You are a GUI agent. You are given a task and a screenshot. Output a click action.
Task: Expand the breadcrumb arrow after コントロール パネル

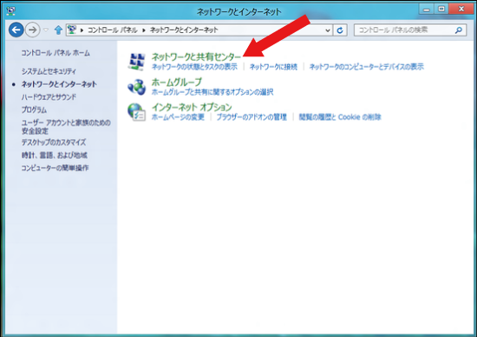144,30
